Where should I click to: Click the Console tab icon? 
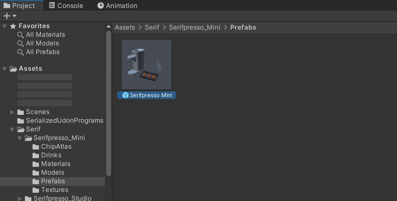tap(52, 5)
